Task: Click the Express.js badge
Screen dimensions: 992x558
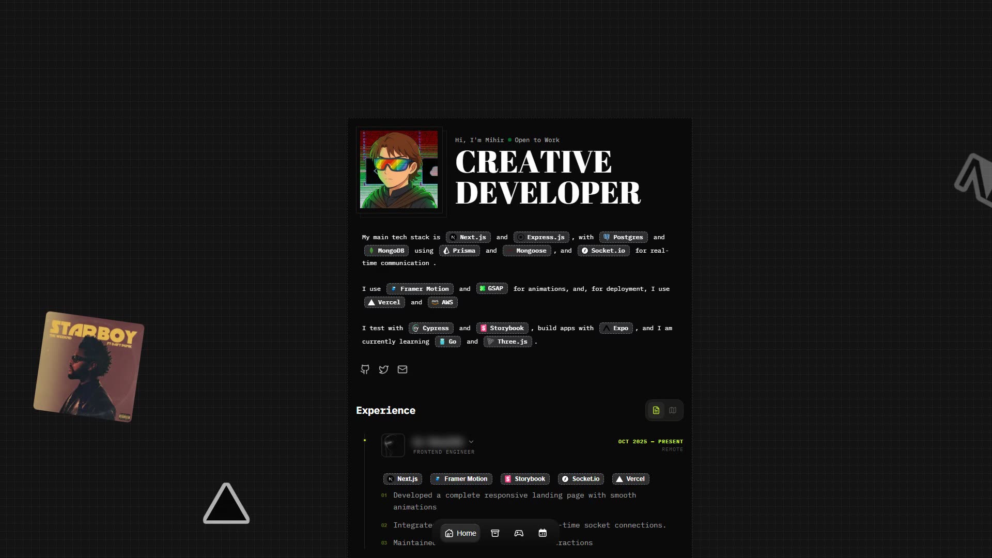Action: [x=541, y=237]
